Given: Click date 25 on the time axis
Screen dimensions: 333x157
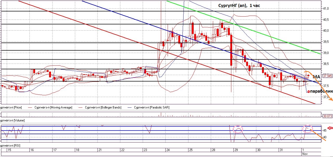Looking at the screenshot, I should click(191, 150).
